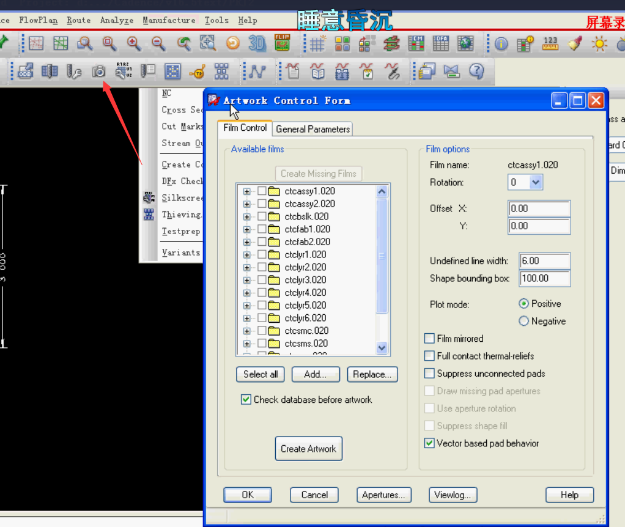
Task: Click the Offset X input field
Action: 539,208
